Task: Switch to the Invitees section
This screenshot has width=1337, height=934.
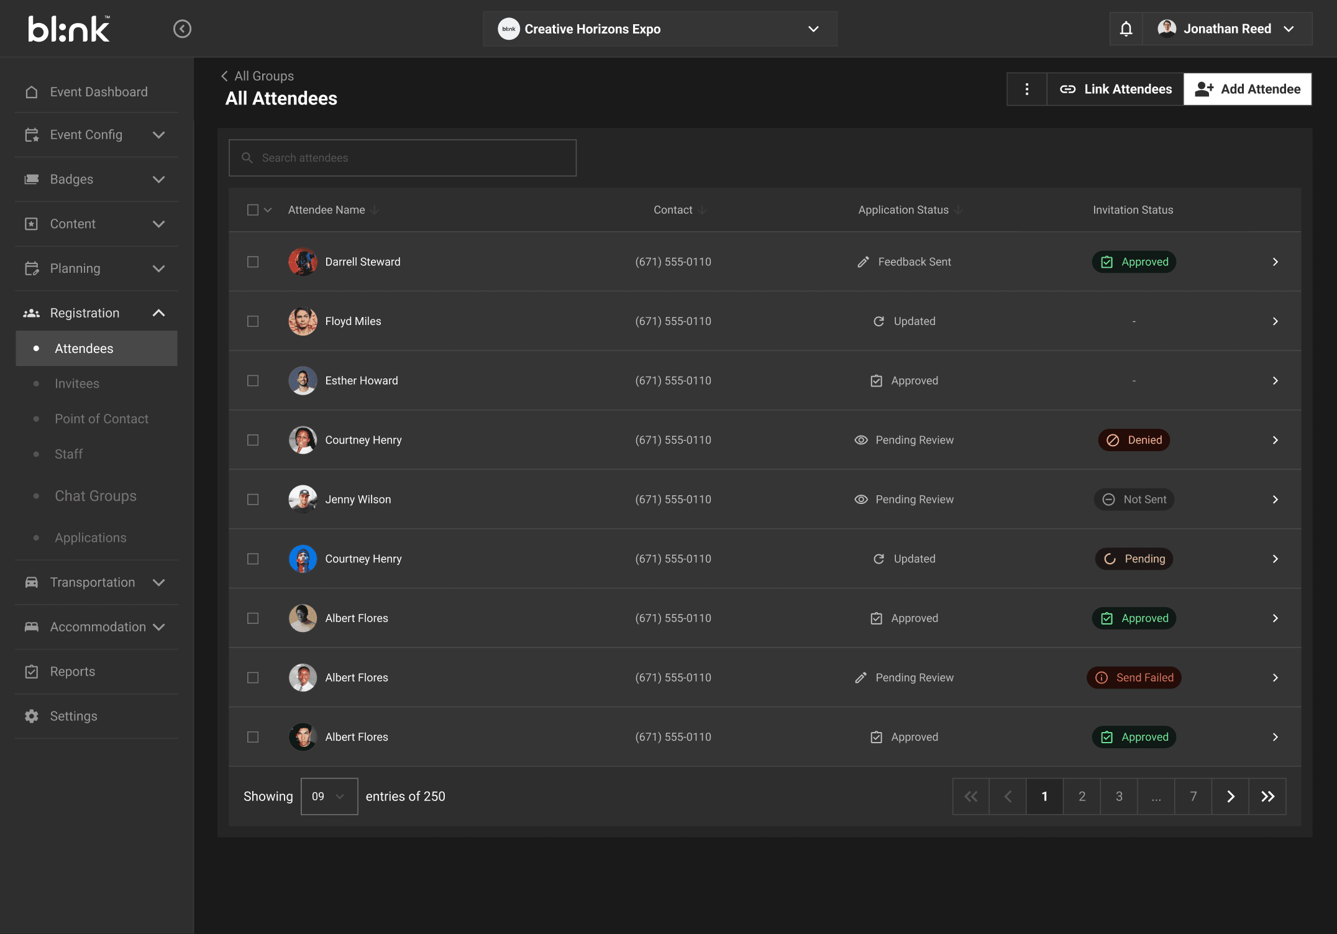Action: (77, 383)
